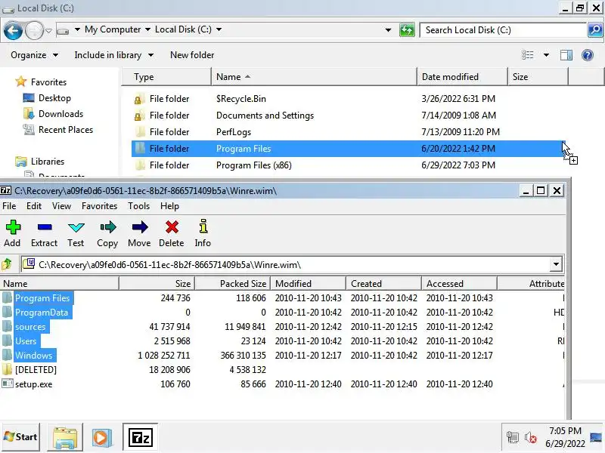Click the search magnifier icon
This screenshot has height=453, width=605.
(595, 29)
